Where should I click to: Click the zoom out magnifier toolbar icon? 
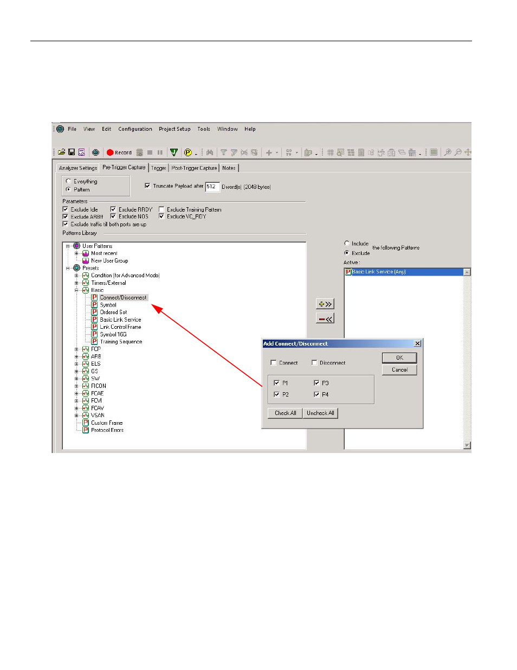[x=458, y=152]
